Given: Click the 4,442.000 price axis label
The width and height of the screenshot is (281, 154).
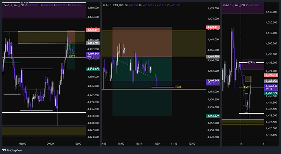Looking at the screenshot, I should point(93,95).
